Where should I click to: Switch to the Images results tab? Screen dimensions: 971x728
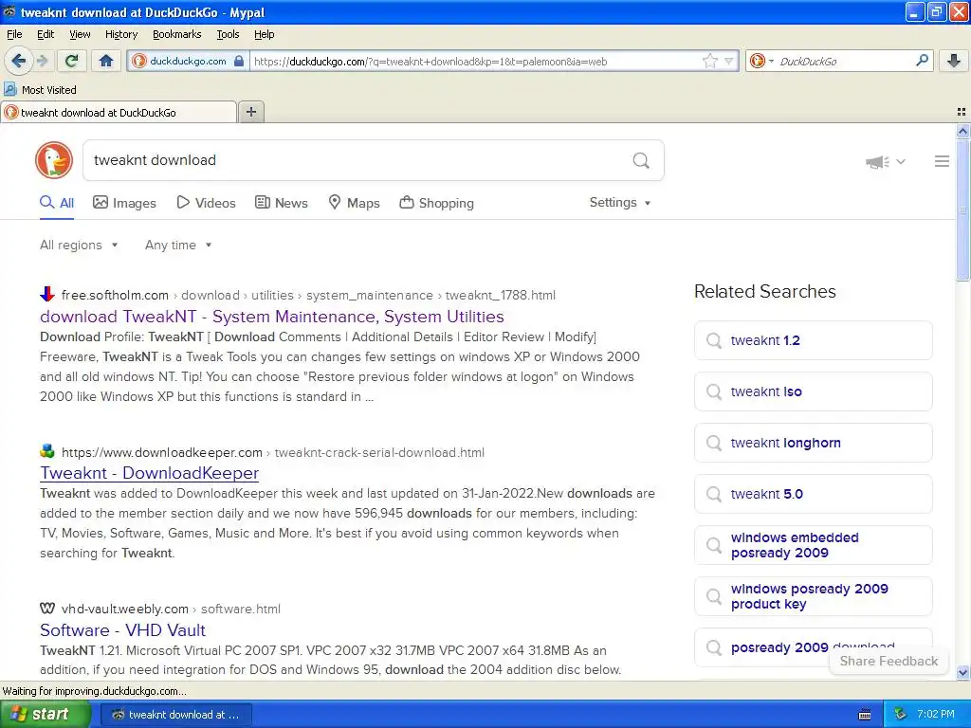coord(124,203)
